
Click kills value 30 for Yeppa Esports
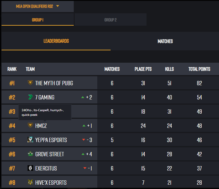[x=169, y=140]
